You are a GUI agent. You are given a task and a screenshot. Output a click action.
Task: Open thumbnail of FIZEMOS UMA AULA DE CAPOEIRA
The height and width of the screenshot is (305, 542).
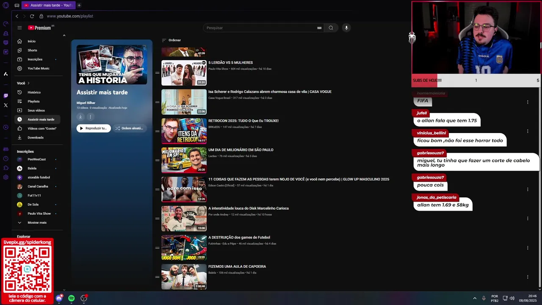(x=184, y=277)
